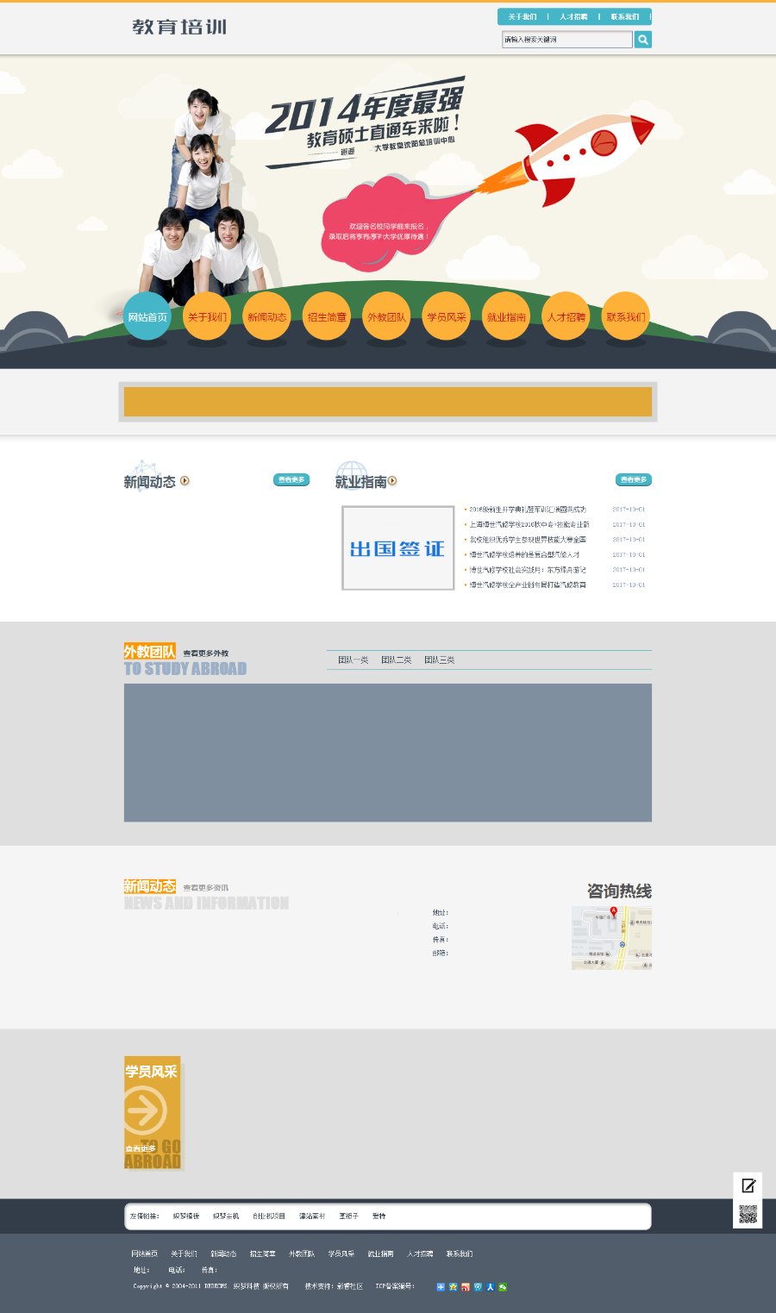Click the arrow icon beside 新闻动态 heading
The width and height of the screenshot is (776, 1313).
pos(185,481)
